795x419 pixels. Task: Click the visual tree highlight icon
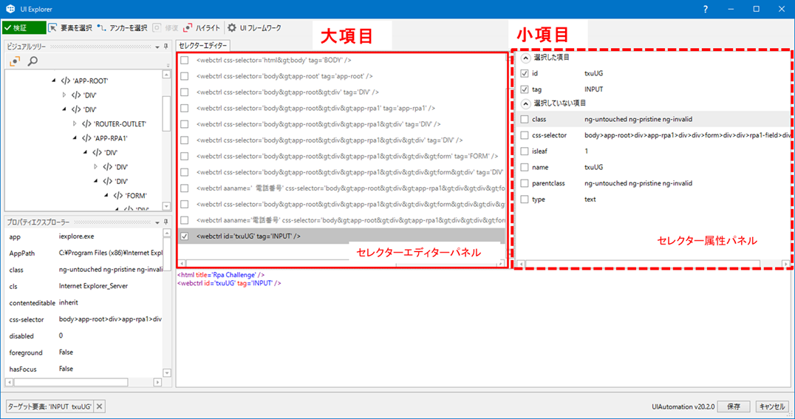tap(15, 61)
